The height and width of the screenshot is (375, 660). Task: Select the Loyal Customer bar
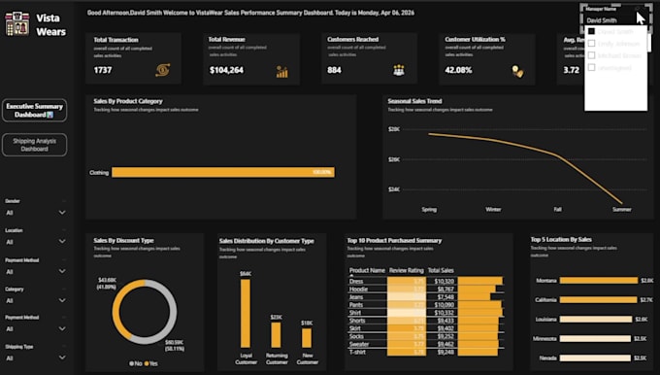tap(246, 314)
